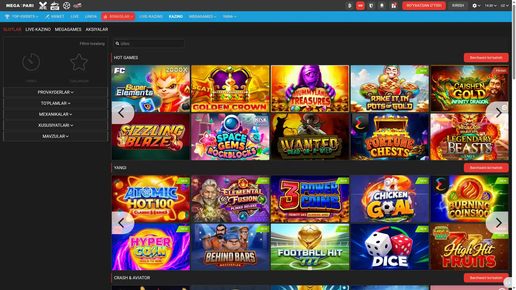516x290 pixels.
Task: Open the Mummyland Treasures game thumbnail
Action: (x=310, y=89)
